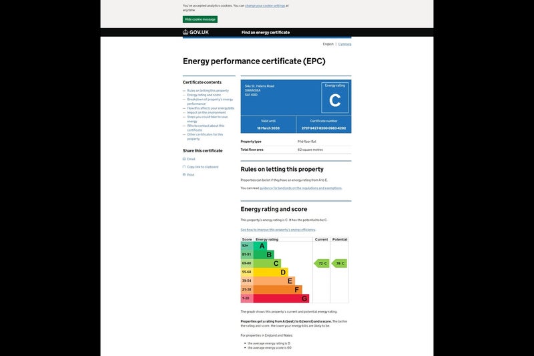Click the copy link clipboard icon
The width and height of the screenshot is (534, 356).
(x=184, y=167)
